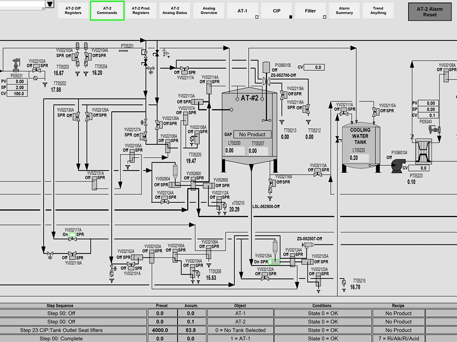The image size is (457, 342).
Task: Click valve YV032122A symbol
Action: click(265, 276)
